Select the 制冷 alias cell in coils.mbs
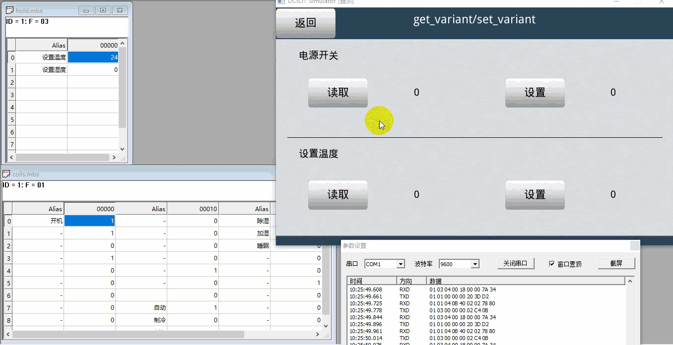This screenshot has height=345, width=673. (x=141, y=320)
